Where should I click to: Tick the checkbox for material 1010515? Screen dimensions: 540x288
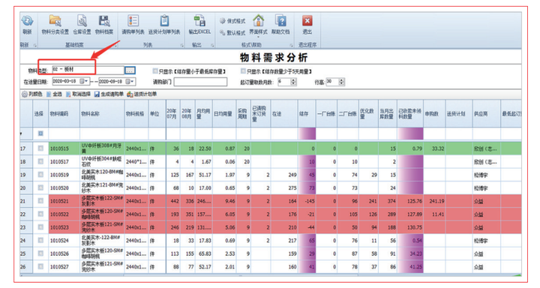(x=40, y=148)
